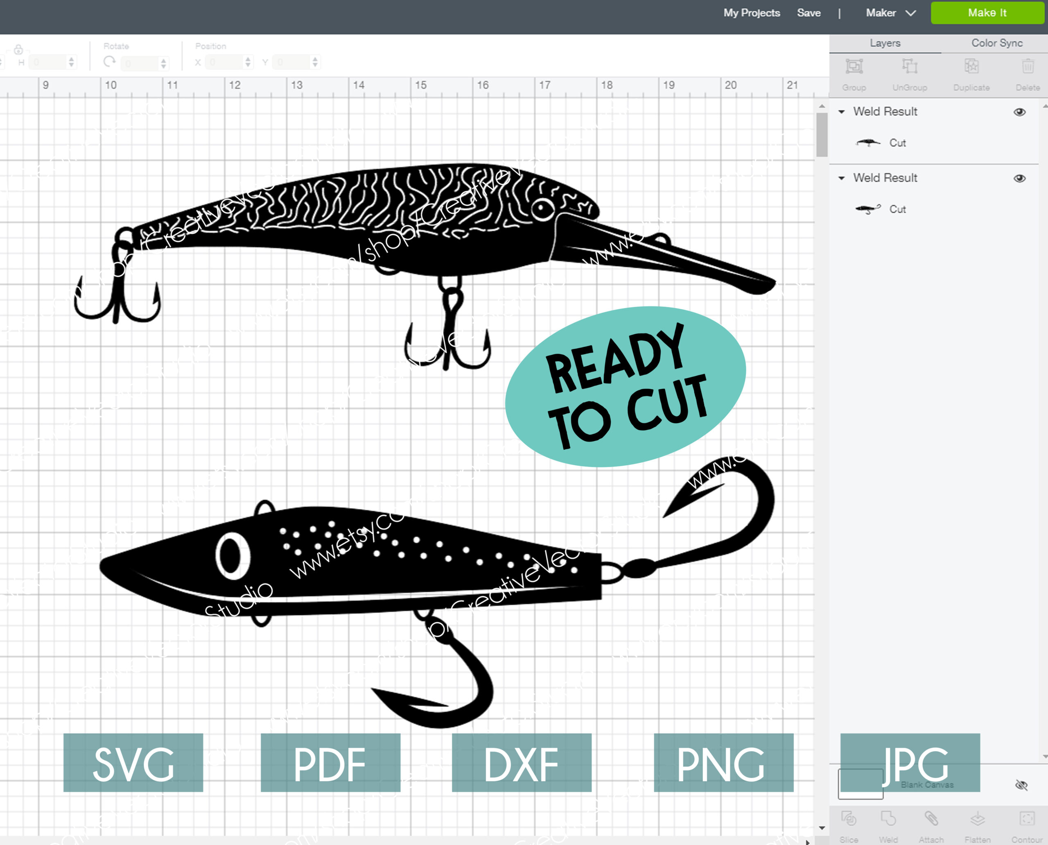
Task: Click the Attach paperclip icon
Action: (x=931, y=819)
